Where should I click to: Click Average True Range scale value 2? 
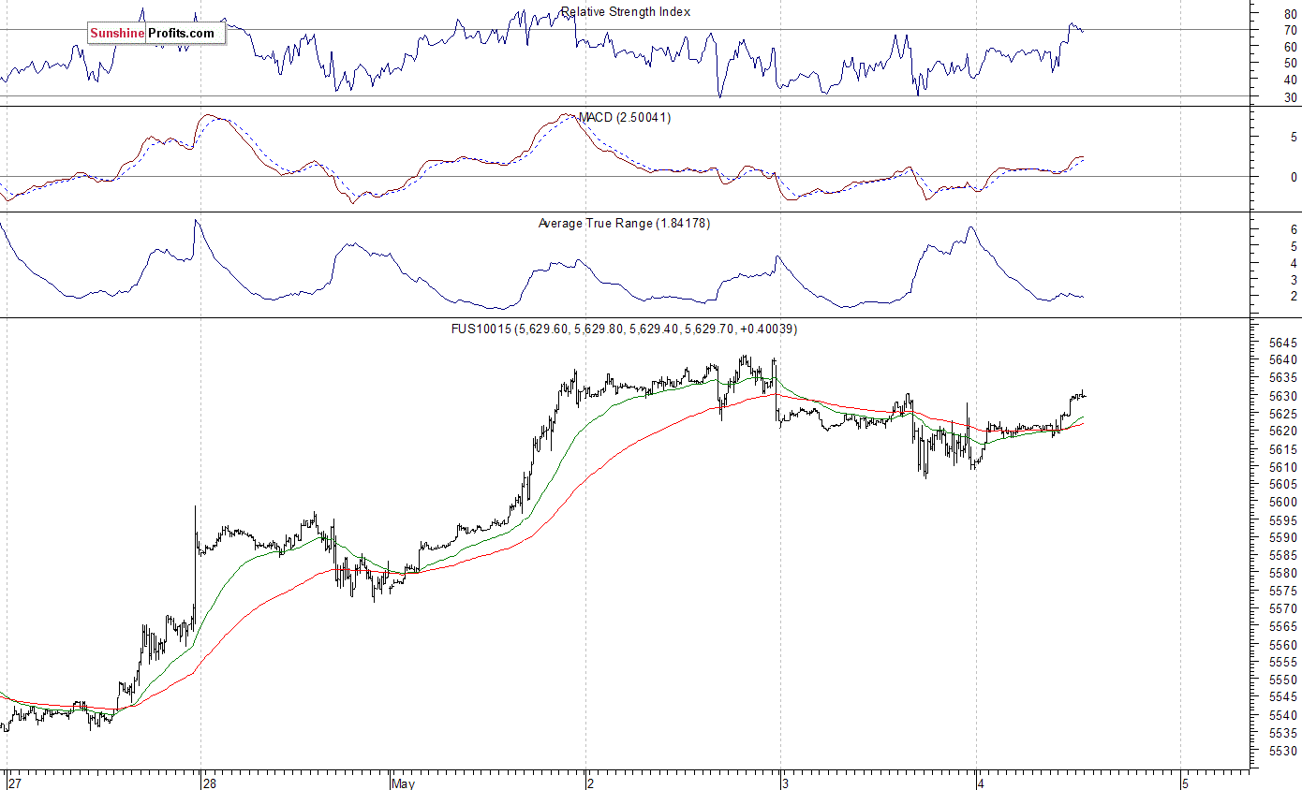click(x=1294, y=296)
